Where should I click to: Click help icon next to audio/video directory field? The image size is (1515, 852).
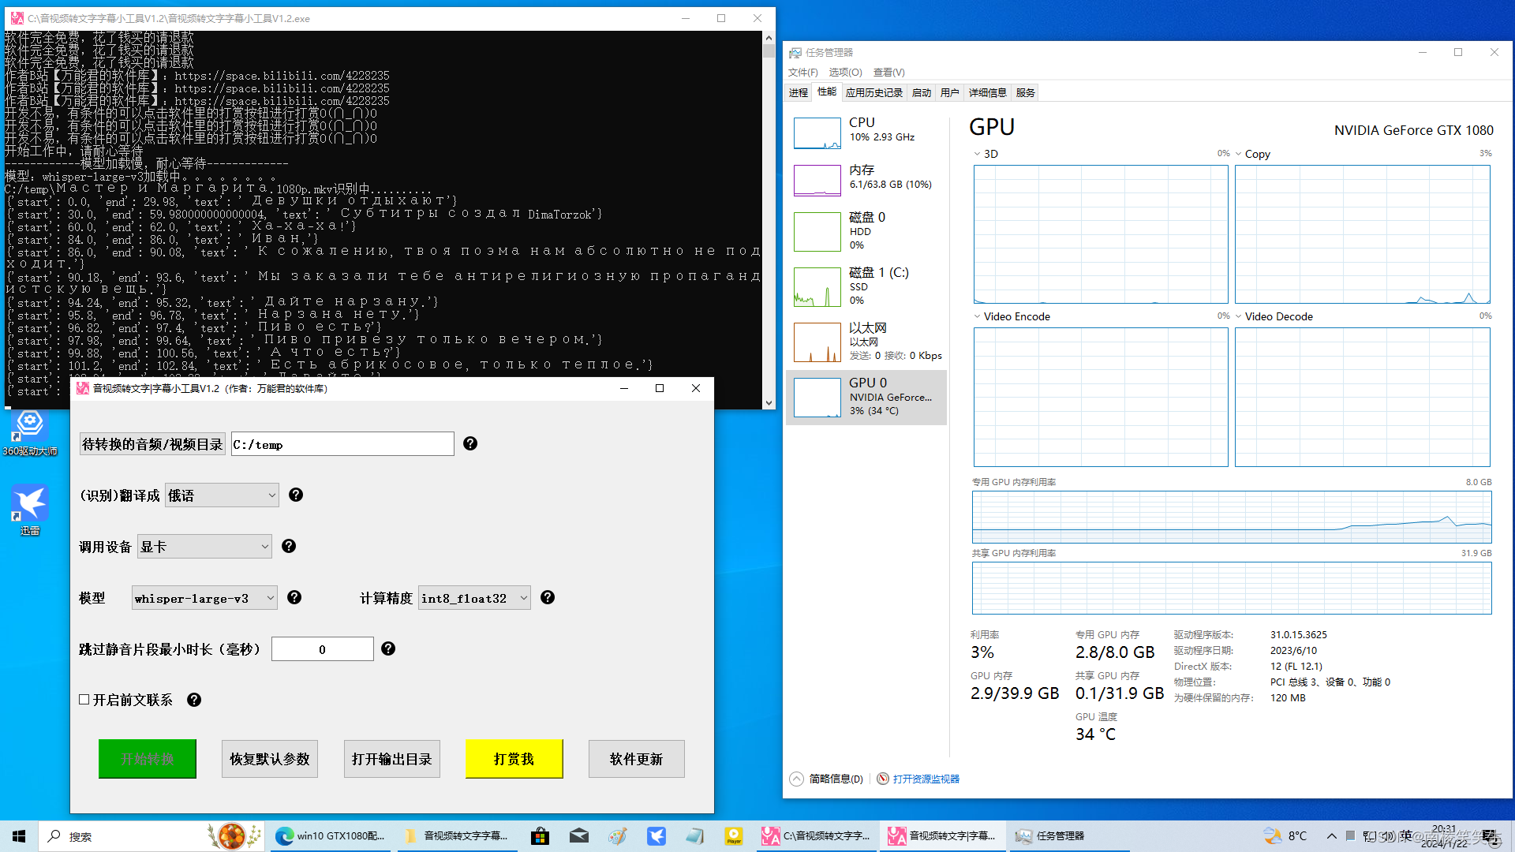470,443
